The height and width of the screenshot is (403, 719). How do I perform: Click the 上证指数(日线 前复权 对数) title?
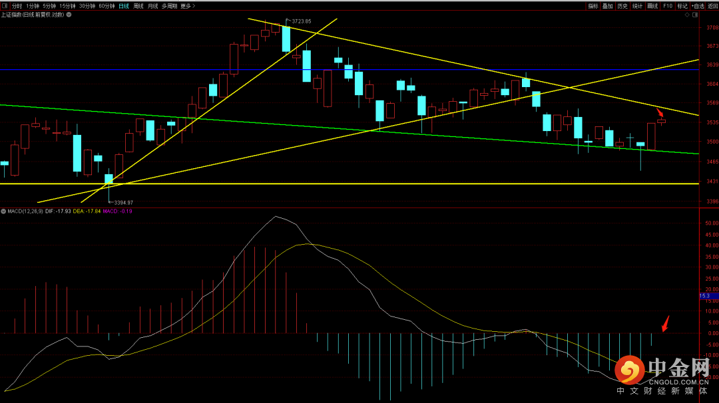[32, 15]
